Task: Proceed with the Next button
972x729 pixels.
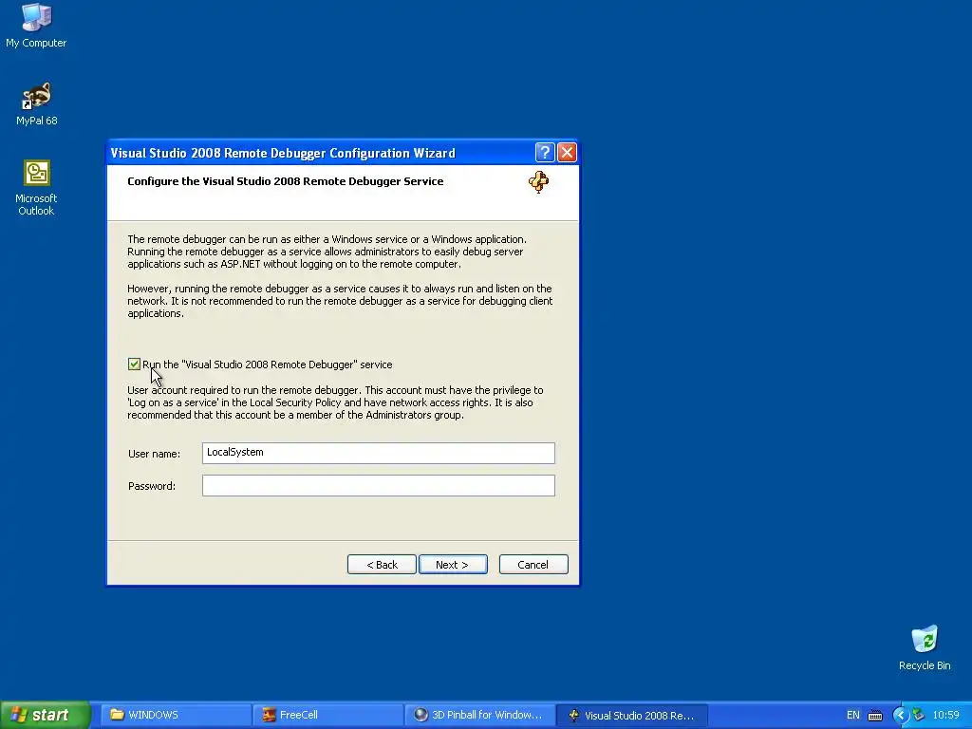Action: [453, 565]
